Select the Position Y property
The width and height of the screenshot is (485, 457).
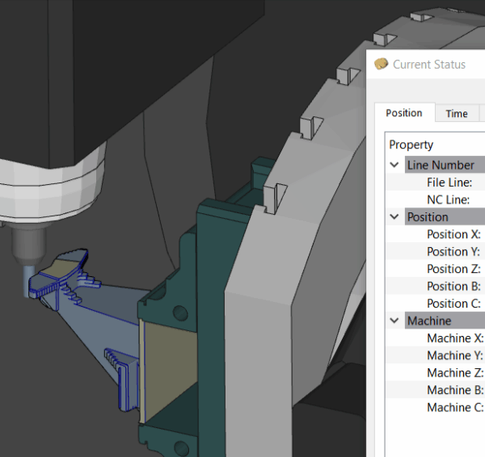(x=453, y=252)
